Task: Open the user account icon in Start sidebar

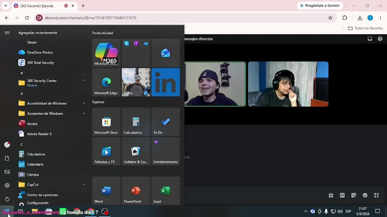Action: coord(7,145)
